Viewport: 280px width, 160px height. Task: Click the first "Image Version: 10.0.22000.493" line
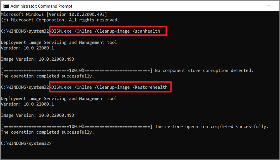pos(37,59)
